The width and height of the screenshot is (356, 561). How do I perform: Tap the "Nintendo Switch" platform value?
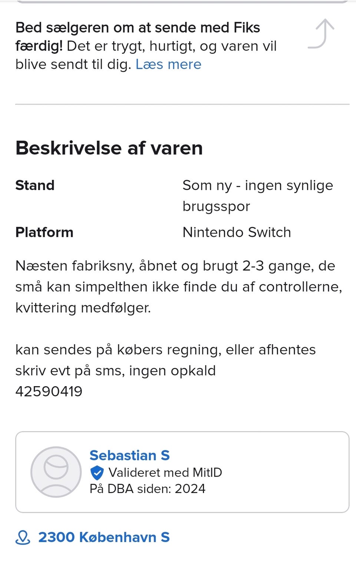237,232
